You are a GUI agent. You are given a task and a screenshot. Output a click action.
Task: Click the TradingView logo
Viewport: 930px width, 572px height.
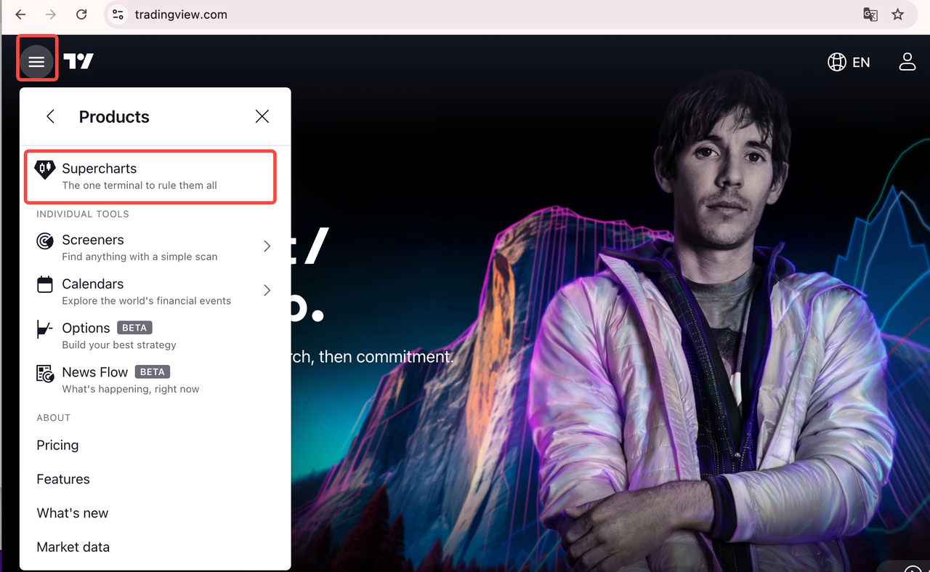78,62
